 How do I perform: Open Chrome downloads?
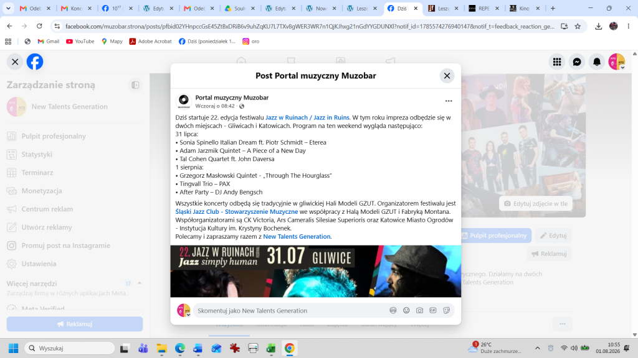(x=598, y=26)
